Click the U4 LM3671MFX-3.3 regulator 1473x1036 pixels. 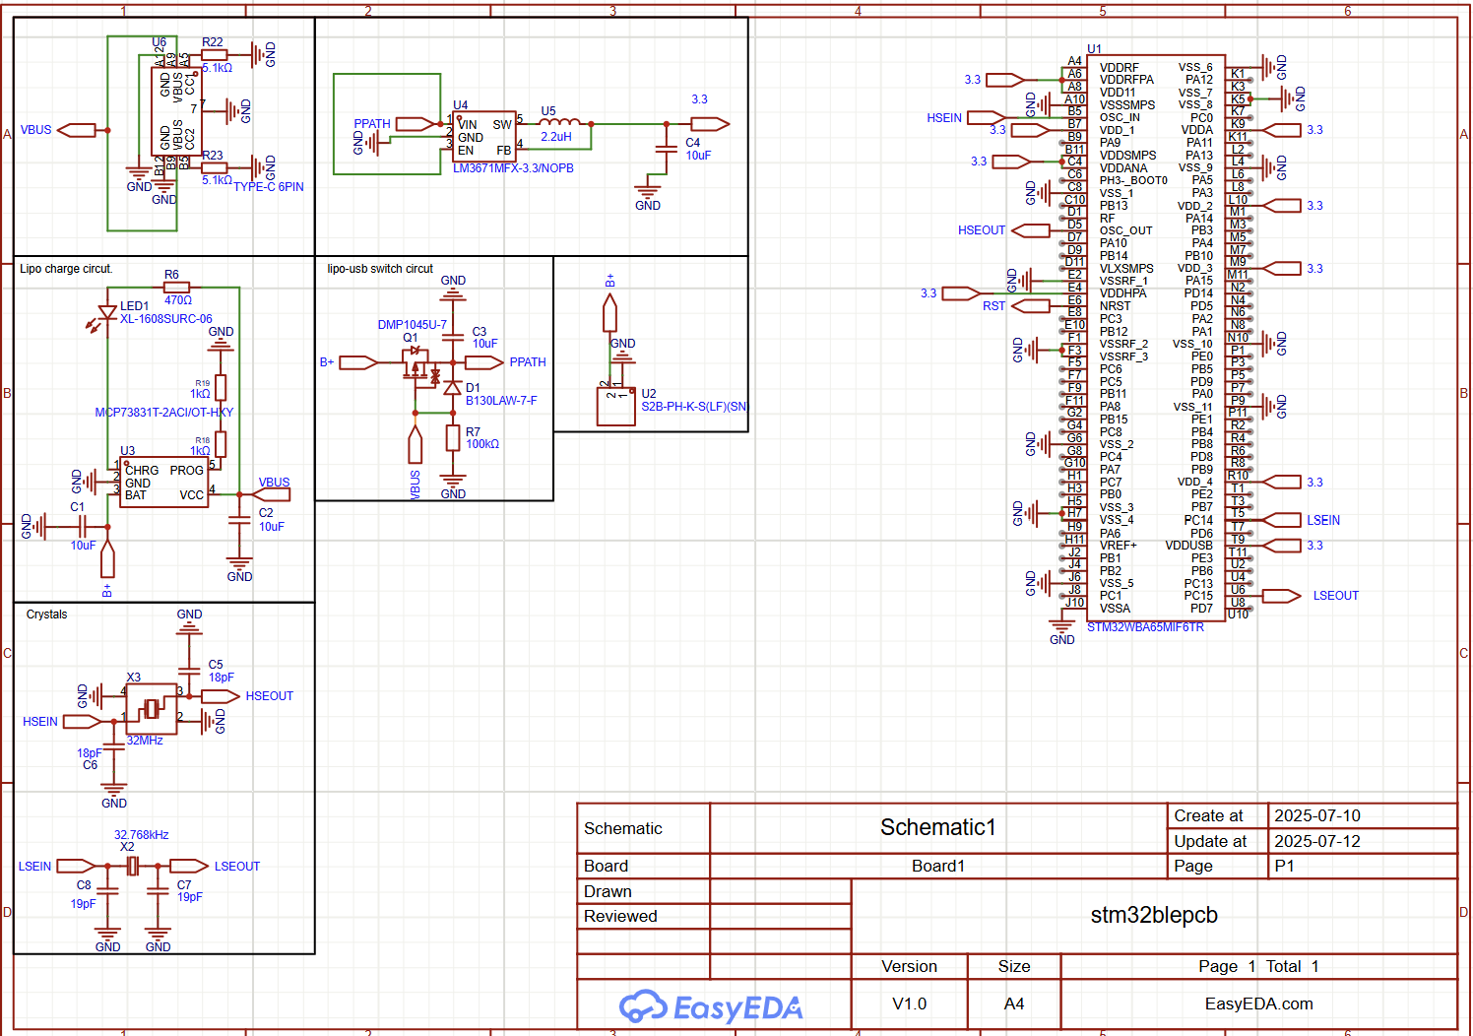tap(484, 135)
